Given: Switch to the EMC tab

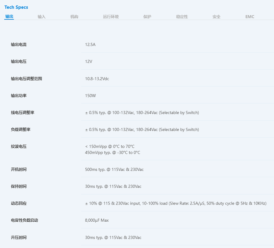Looking at the screenshot, I should point(250,17).
